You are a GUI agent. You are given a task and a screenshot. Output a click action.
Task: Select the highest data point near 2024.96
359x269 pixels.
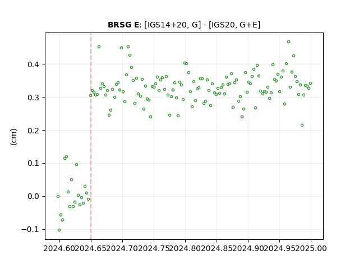[288, 42]
